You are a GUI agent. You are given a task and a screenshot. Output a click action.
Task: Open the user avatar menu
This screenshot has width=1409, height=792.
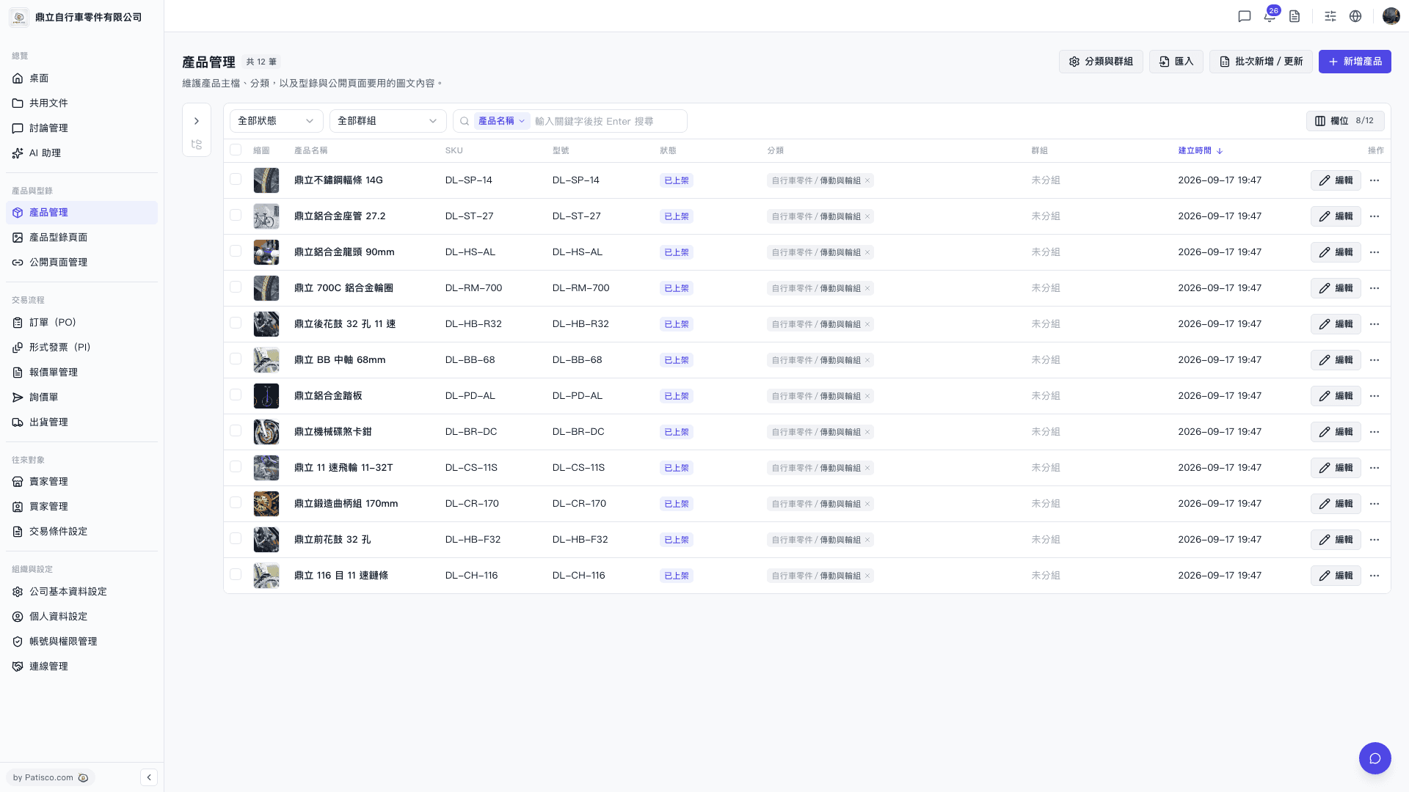pos(1391,16)
